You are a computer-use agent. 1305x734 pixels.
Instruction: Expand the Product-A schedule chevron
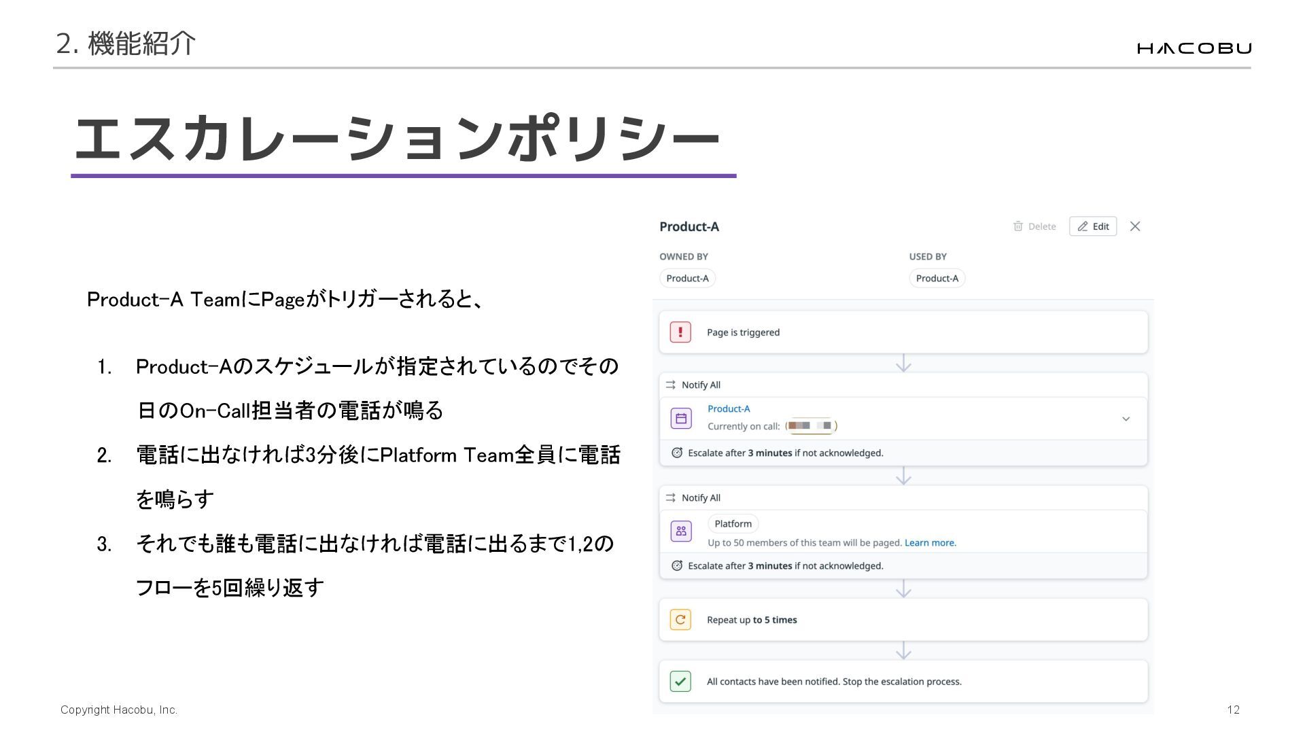(x=1126, y=419)
